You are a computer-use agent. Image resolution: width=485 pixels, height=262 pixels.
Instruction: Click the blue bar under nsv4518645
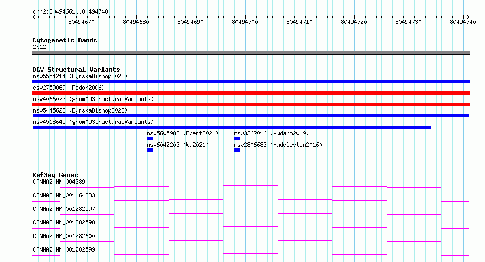[232, 127]
